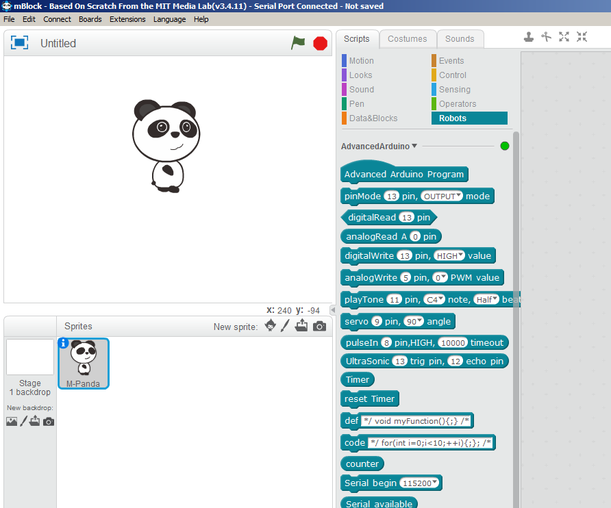
Task: Select the duplicate stamp tool
Action: click(x=529, y=37)
